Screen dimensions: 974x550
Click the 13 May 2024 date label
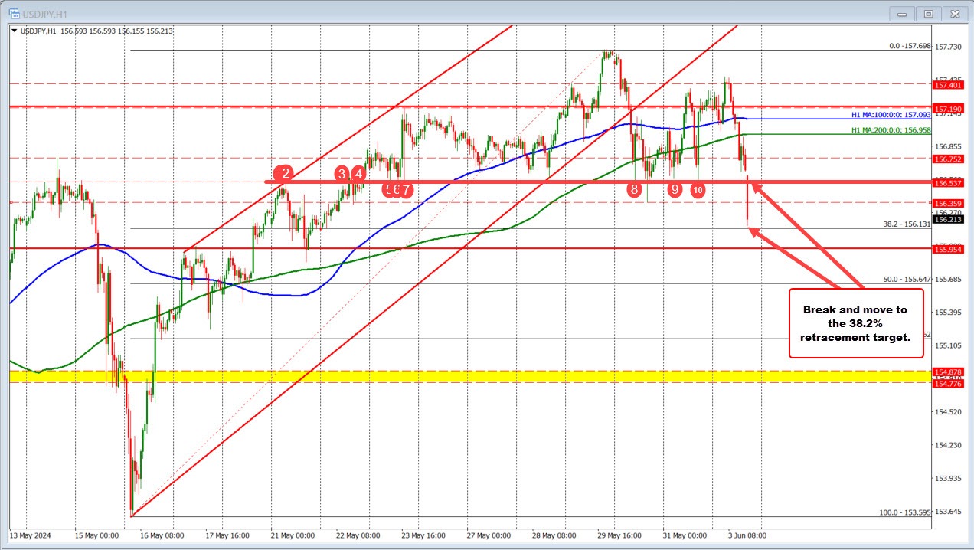pyautogui.click(x=29, y=535)
